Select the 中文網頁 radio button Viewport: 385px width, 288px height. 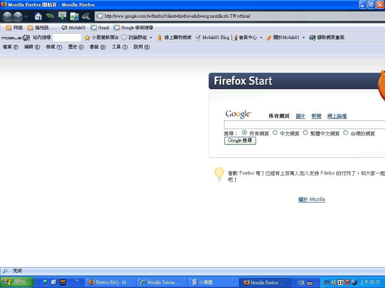point(275,133)
